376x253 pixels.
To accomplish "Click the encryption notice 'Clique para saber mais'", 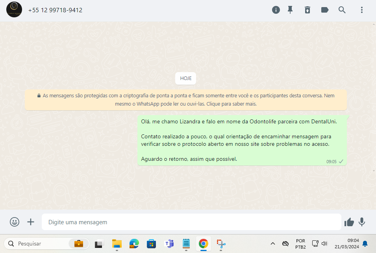I will click(x=232, y=104).
